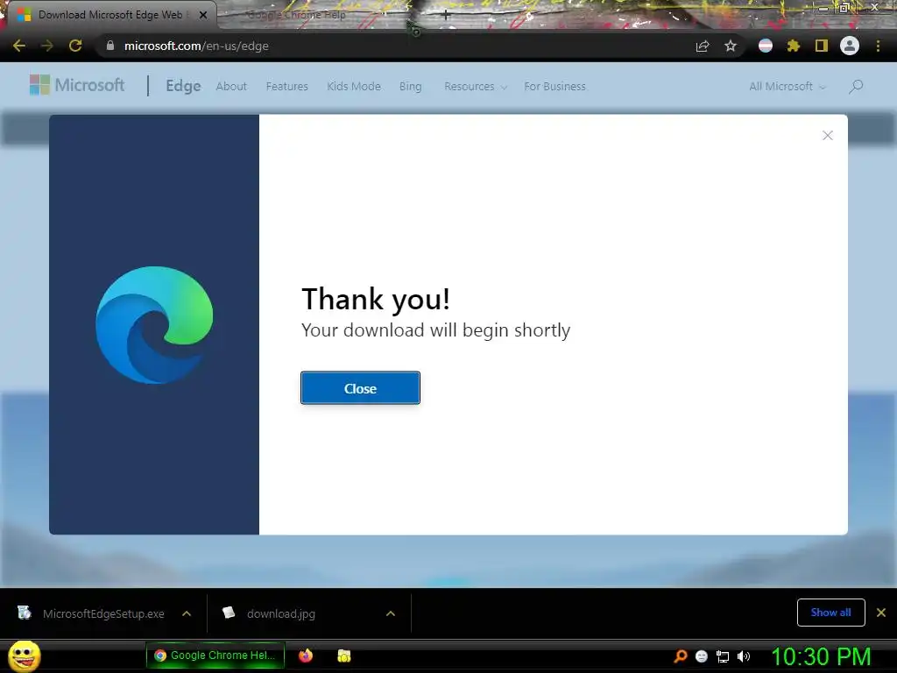Close the Download Microsoft Edge tab
This screenshot has width=897, height=673.
pos(203,15)
